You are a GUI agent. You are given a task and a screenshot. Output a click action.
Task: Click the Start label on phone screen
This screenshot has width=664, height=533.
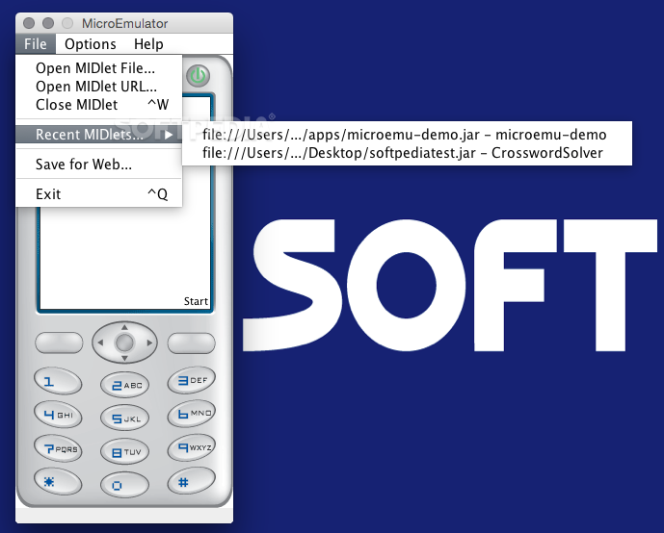[x=196, y=301]
